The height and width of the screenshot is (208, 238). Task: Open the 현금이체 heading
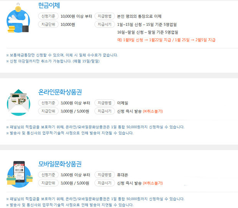point(49,5)
